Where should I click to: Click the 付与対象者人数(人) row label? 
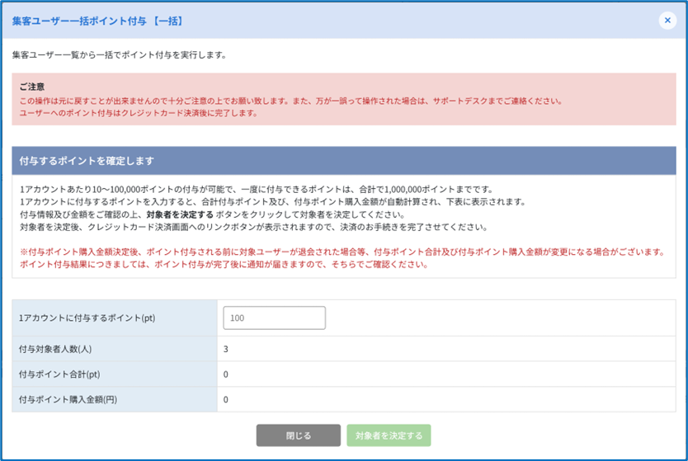[54, 349]
